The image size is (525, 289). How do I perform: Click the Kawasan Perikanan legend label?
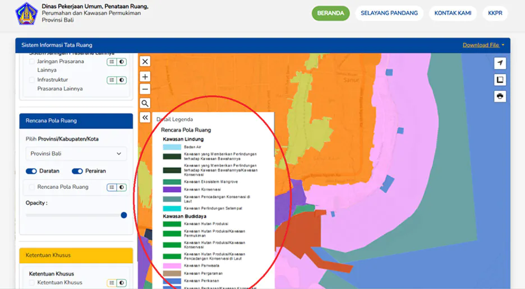201,281
